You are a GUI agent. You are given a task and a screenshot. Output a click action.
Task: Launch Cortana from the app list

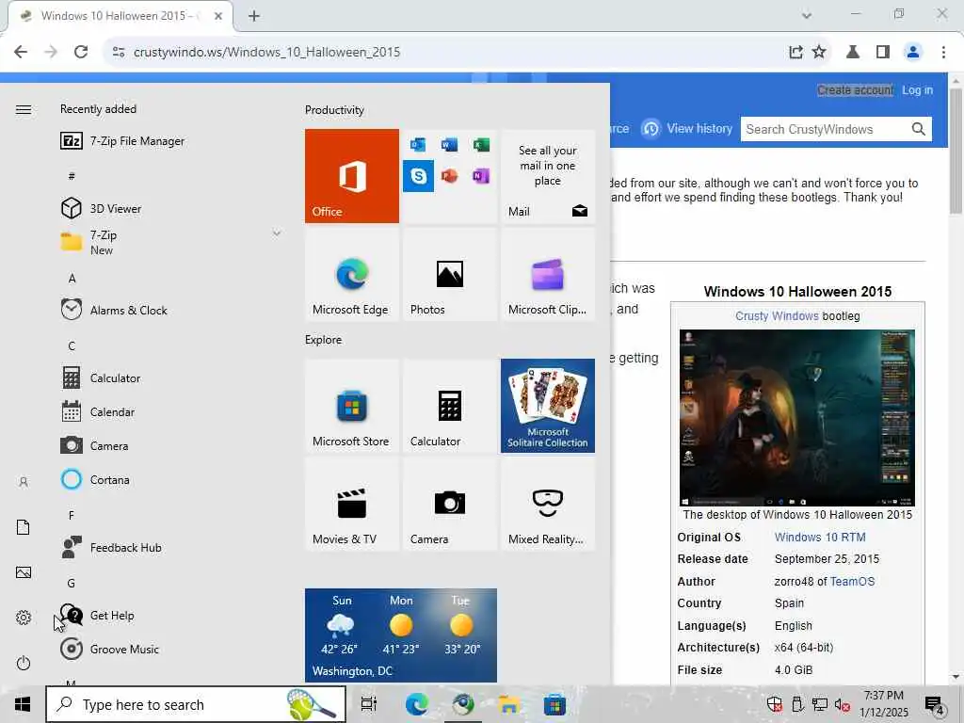(169, 479)
